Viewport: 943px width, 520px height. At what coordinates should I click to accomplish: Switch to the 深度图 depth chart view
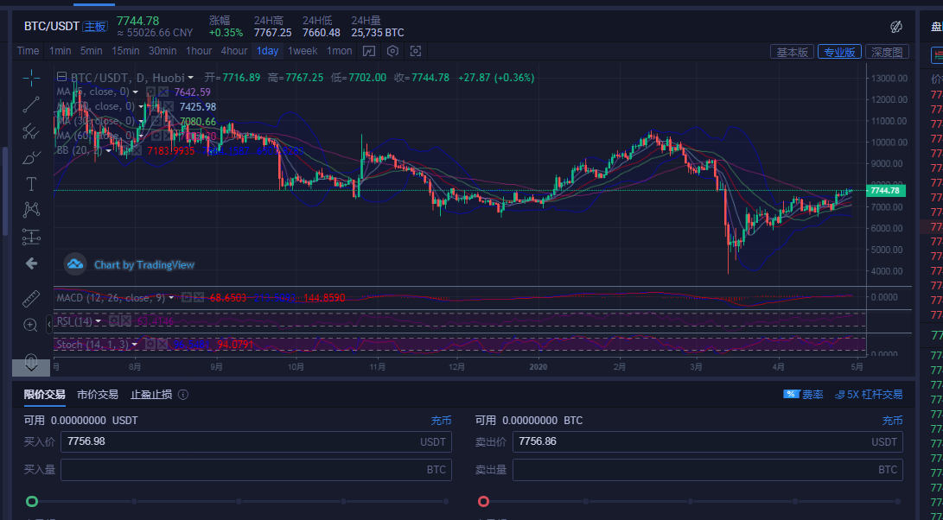coord(888,51)
